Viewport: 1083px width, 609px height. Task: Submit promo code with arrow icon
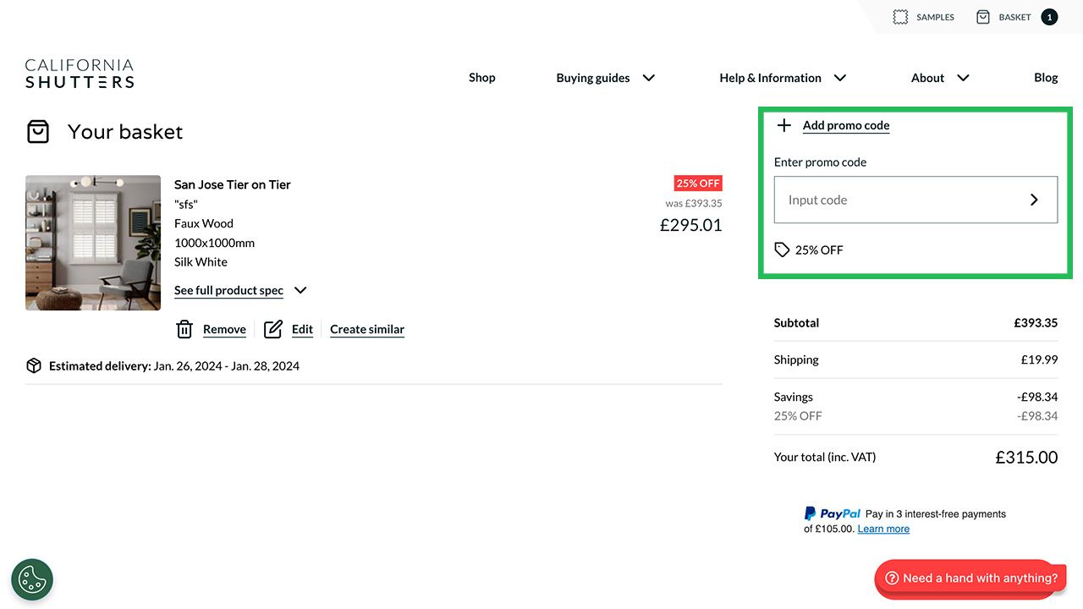(1034, 200)
